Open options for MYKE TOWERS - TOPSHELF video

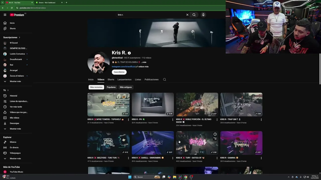click(128, 120)
